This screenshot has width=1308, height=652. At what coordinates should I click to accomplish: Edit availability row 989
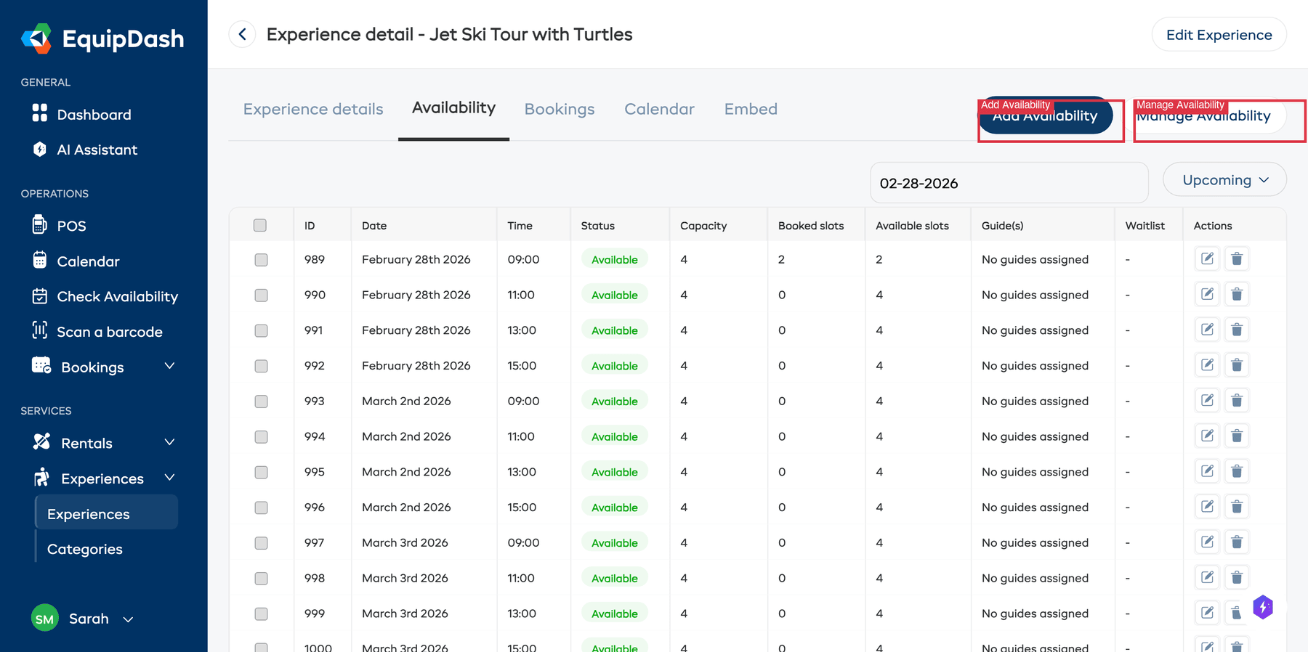click(x=1207, y=259)
